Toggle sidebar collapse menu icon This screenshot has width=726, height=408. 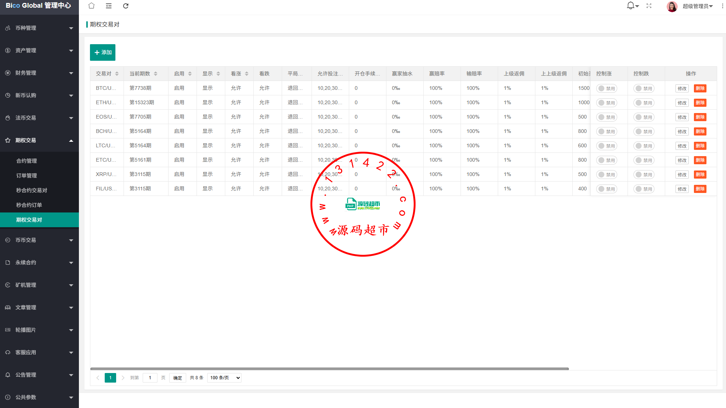coord(108,6)
